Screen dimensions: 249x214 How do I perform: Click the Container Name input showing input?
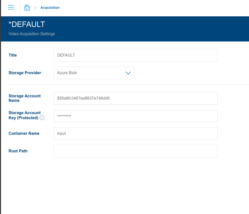pos(135,134)
